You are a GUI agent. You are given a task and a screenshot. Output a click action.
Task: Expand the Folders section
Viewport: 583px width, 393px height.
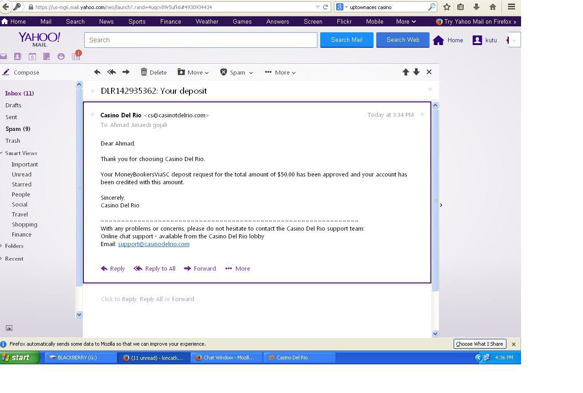tap(14, 246)
